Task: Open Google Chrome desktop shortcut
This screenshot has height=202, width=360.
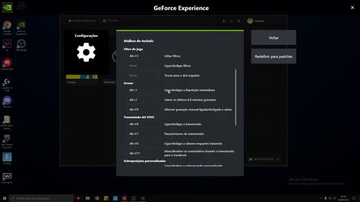Action: tap(7, 27)
